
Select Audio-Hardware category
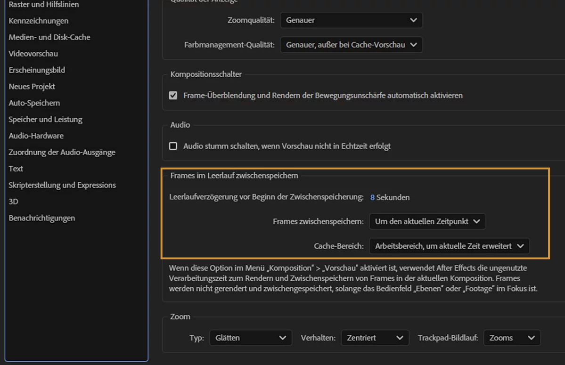[x=36, y=136]
